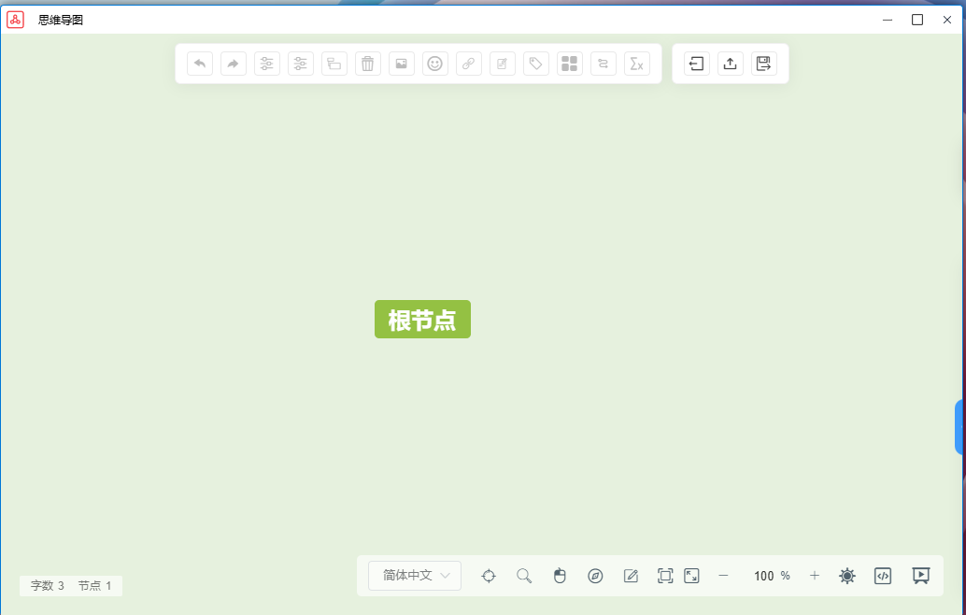Undo the last action
Image resolution: width=966 pixels, height=615 pixels.
(199, 64)
